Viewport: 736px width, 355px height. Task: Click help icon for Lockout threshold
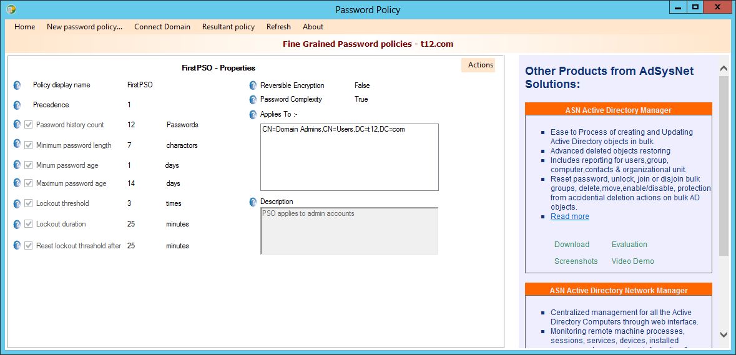click(17, 203)
